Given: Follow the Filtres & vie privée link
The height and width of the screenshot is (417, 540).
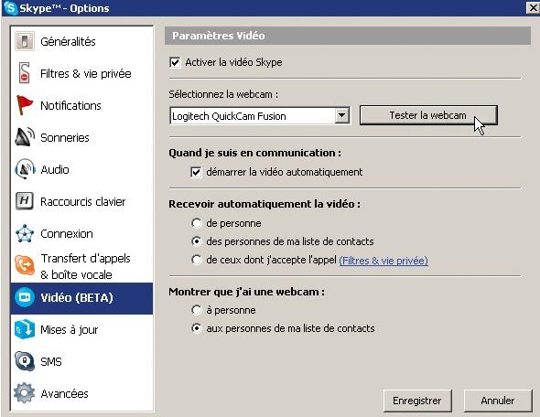Looking at the screenshot, I should point(383,261).
